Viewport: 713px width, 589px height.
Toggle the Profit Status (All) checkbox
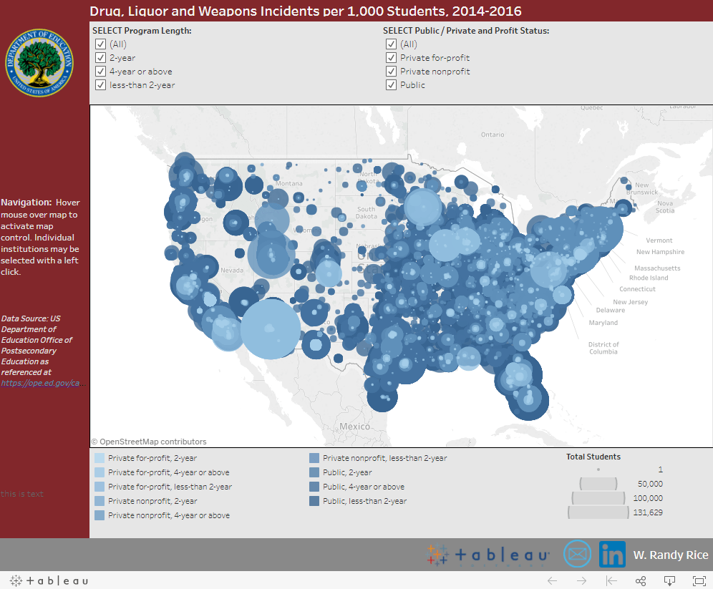[391, 44]
